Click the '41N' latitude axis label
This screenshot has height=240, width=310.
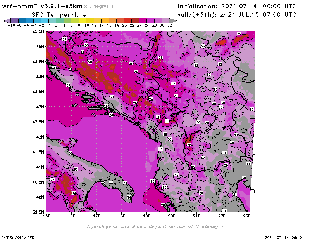click(40, 167)
